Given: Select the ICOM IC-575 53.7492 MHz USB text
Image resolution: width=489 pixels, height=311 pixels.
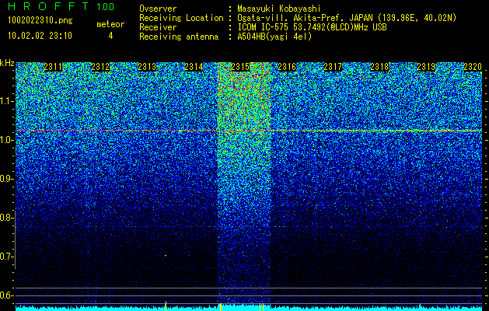Looking at the screenshot, I should [312, 27].
